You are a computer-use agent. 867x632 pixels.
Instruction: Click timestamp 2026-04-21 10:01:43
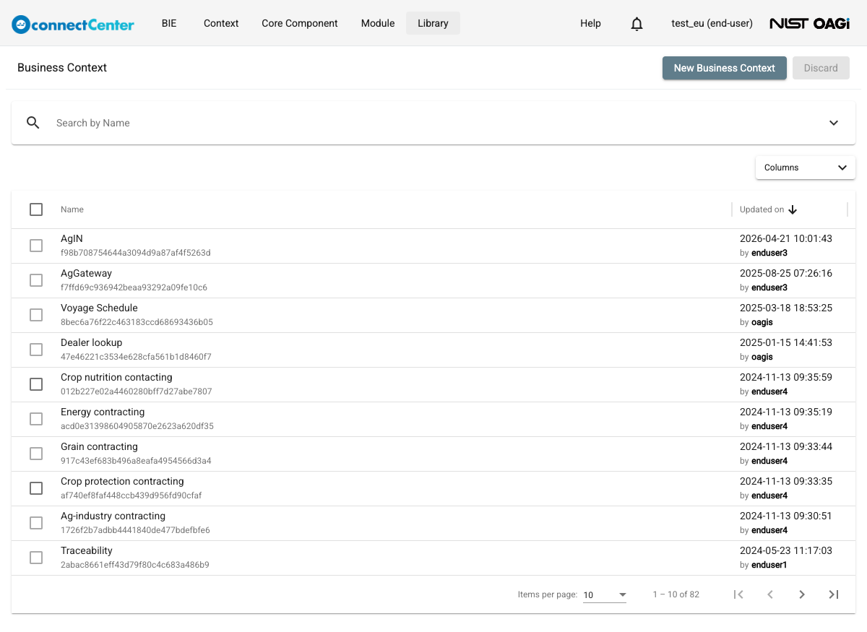click(786, 238)
